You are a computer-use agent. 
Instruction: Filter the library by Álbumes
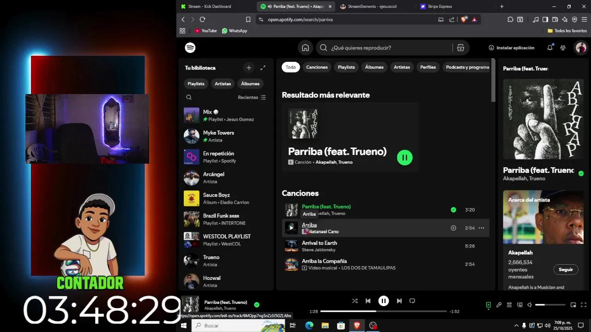pyautogui.click(x=250, y=84)
